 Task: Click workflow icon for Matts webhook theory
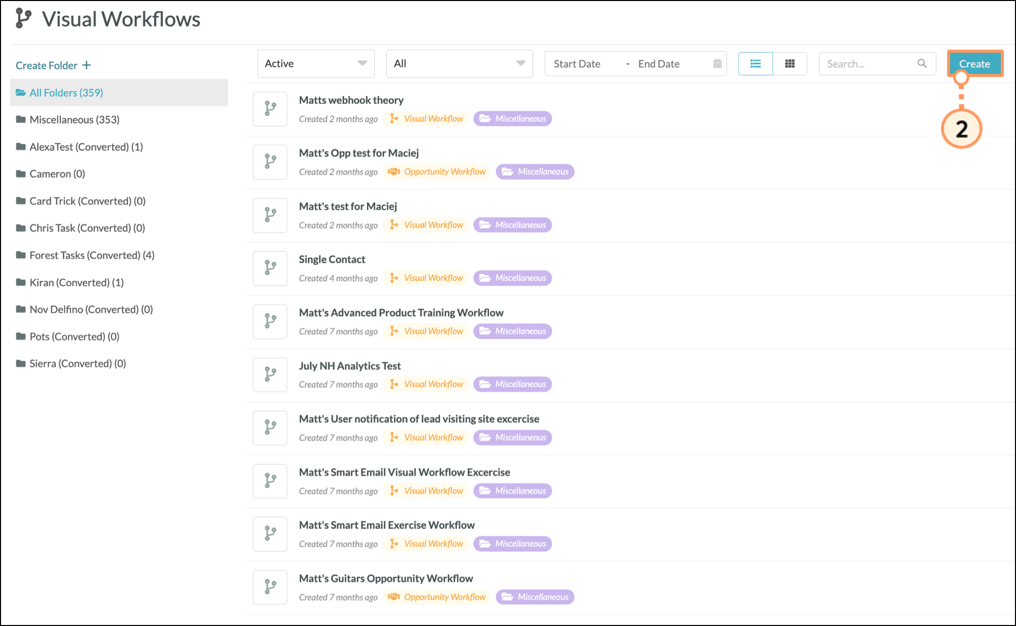pyautogui.click(x=270, y=109)
